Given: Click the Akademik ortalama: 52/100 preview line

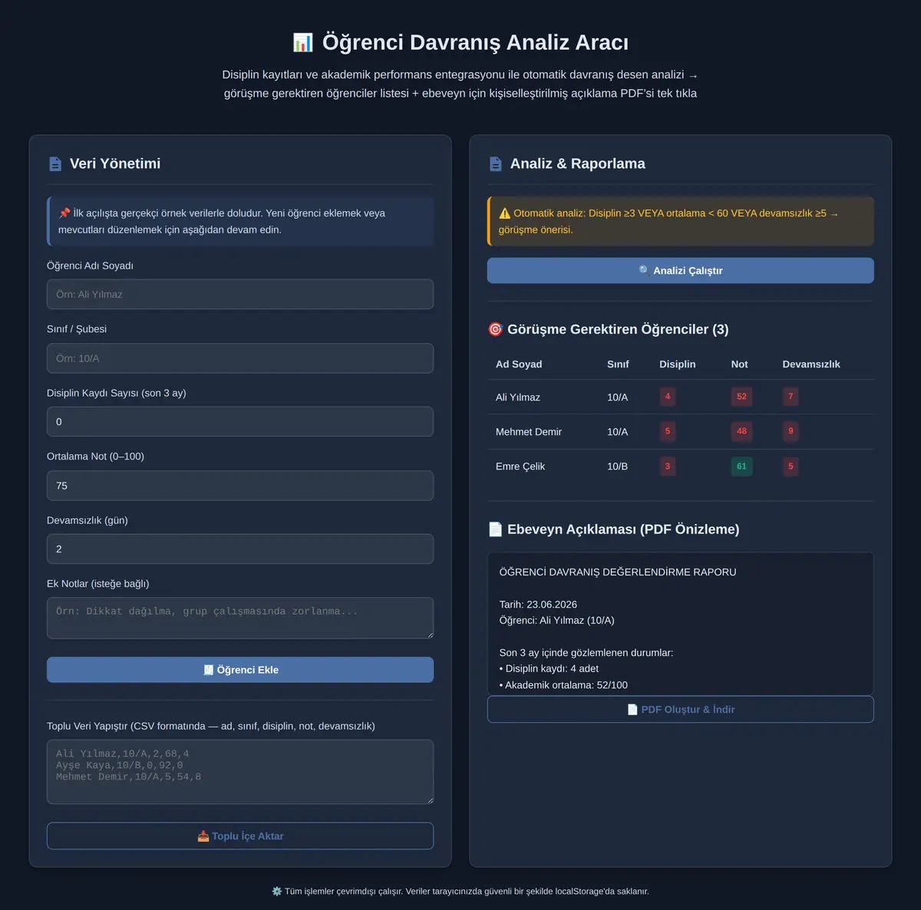Looking at the screenshot, I should tap(563, 685).
